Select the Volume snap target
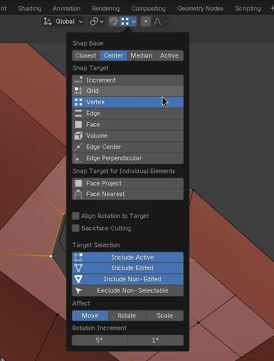The height and width of the screenshot is (361, 274). coord(128,136)
